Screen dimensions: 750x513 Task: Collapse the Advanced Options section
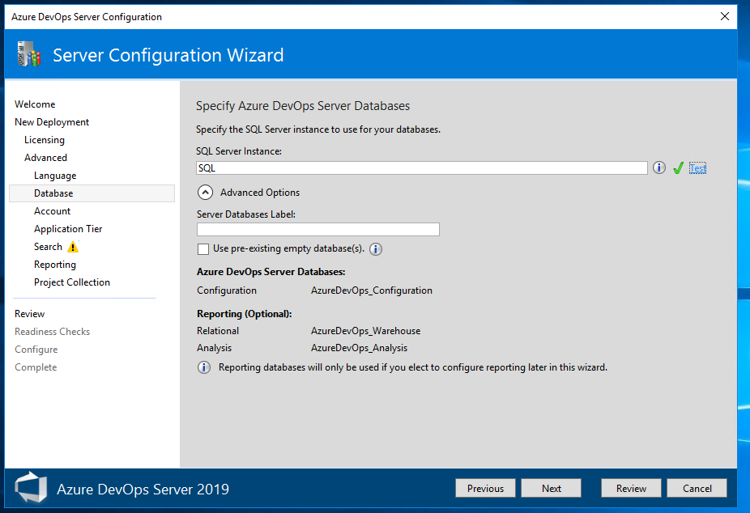tap(205, 192)
